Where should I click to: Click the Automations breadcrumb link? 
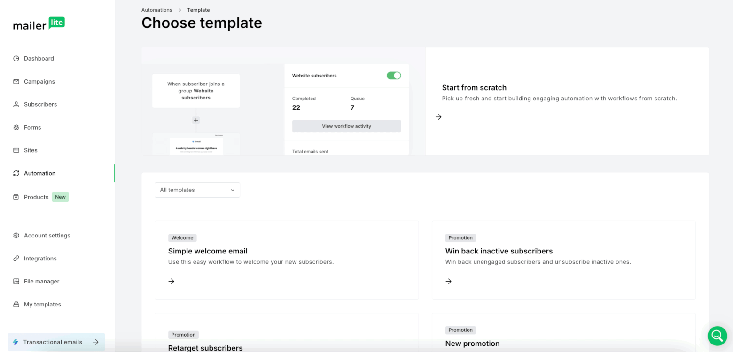pyautogui.click(x=157, y=10)
